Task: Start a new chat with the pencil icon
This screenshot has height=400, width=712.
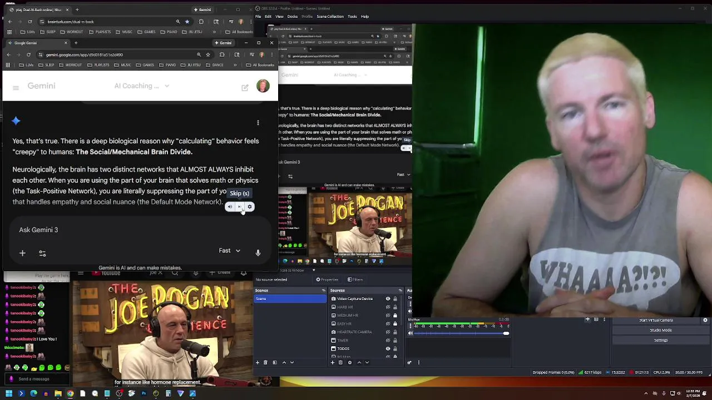Action: [x=245, y=87]
